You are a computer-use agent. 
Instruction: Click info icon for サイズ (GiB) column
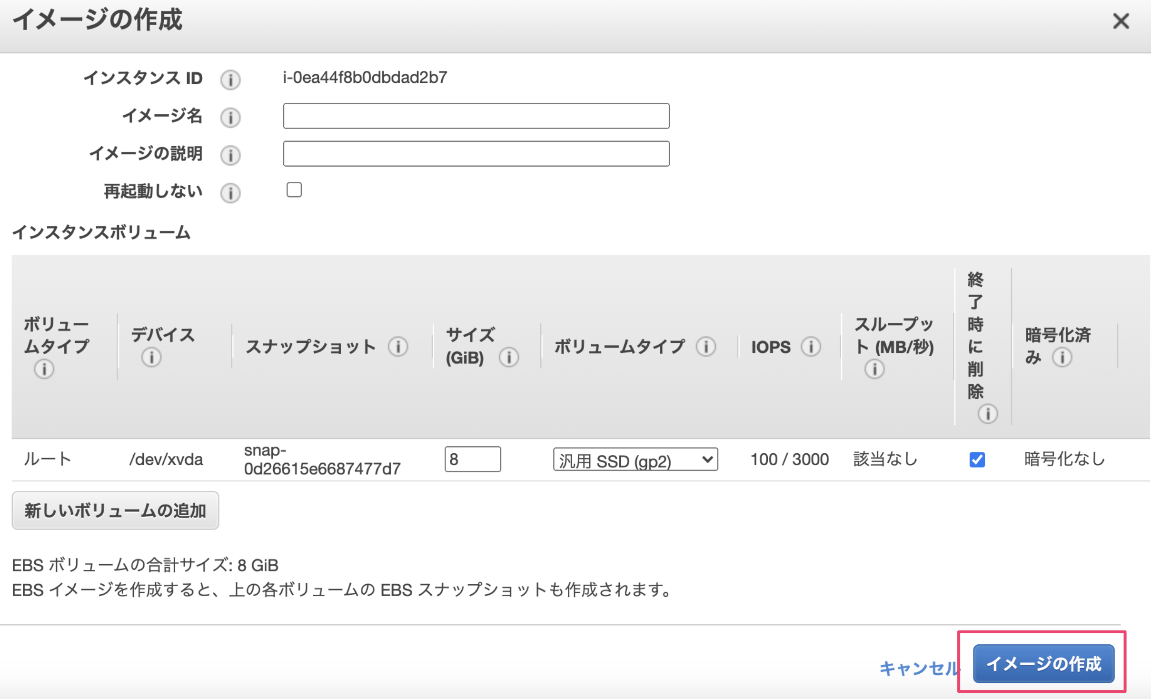click(x=509, y=357)
